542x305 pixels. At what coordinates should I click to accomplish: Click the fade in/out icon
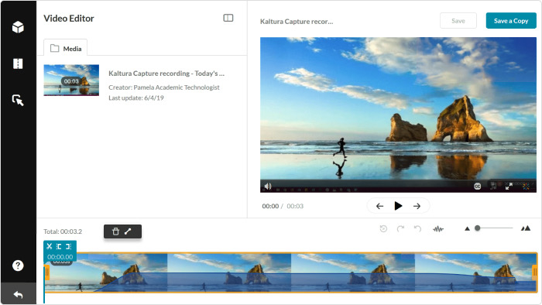click(x=128, y=231)
